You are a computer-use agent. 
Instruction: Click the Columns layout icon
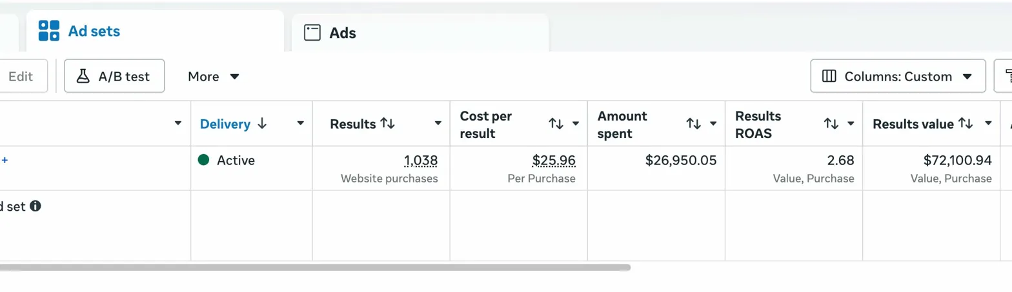[x=829, y=76]
